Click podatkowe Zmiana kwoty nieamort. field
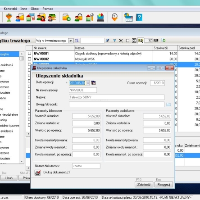Image resolution: width=200 pixels, height=200 pixels. (157, 147)
